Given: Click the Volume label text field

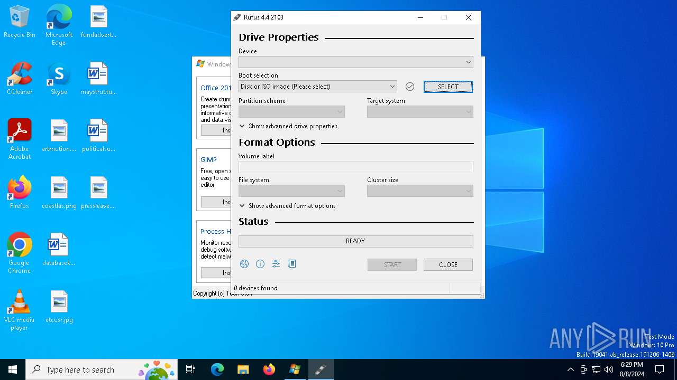Looking at the screenshot, I should coord(355,167).
